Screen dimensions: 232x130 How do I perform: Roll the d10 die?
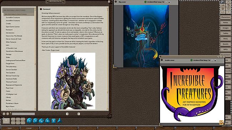pos(41,121)
